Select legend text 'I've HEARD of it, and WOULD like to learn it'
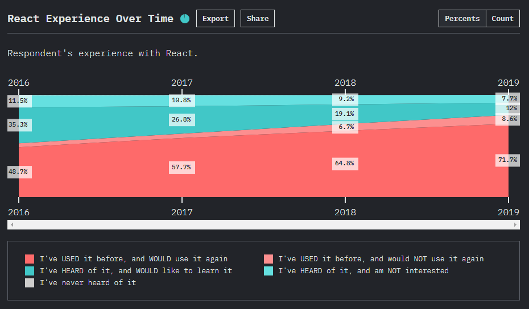The height and width of the screenshot is (309, 529). (136, 270)
